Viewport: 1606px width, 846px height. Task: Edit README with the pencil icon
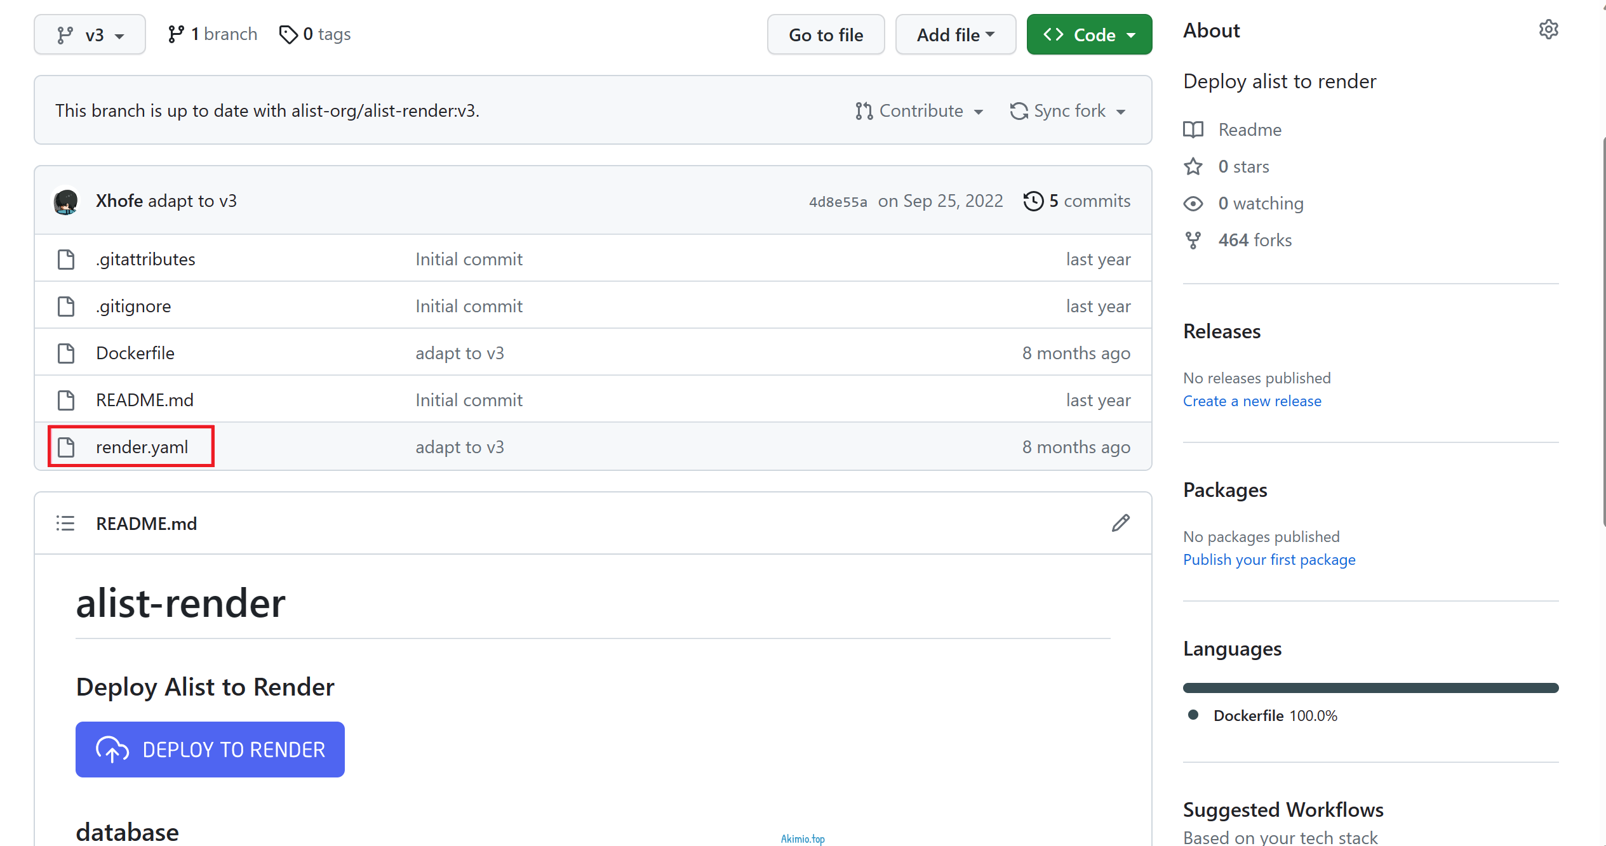coord(1121,524)
